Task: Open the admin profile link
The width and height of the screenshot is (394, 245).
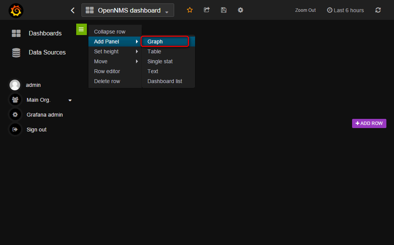Action: tap(33, 85)
